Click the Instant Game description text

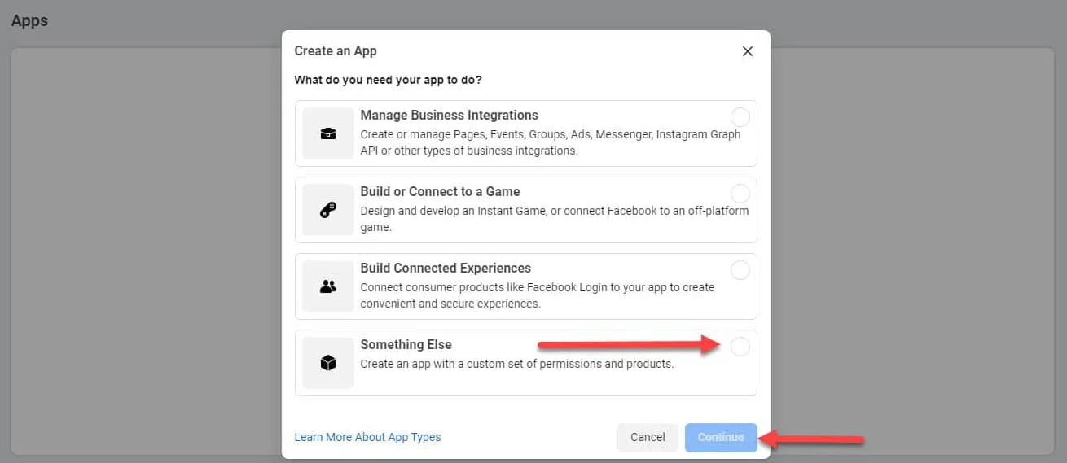tap(554, 219)
